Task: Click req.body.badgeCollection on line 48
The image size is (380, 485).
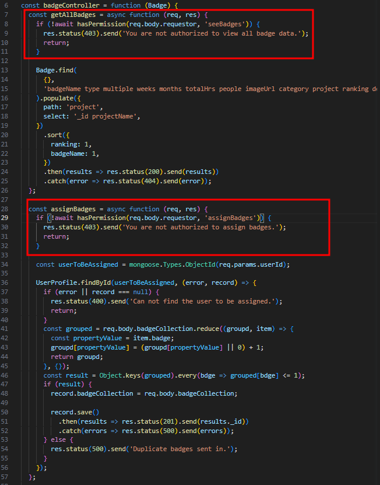Action: 189,393
